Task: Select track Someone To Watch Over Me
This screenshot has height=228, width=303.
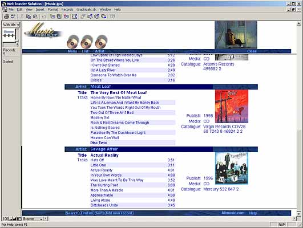Action: coord(114,75)
